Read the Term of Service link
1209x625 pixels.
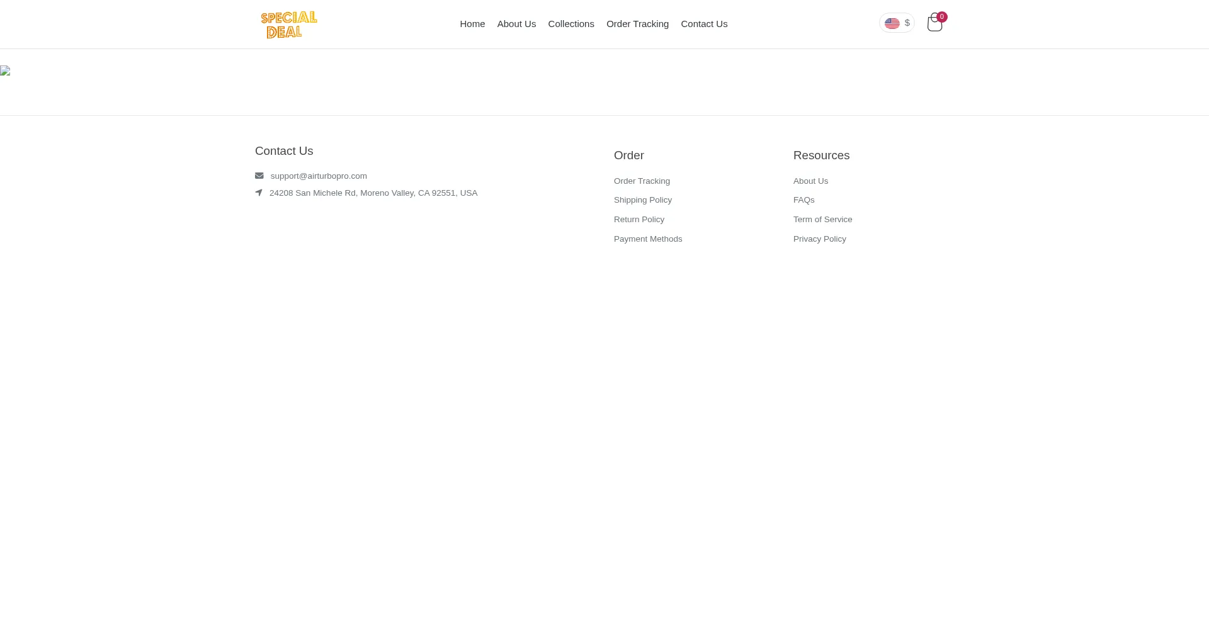click(x=823, y=220)
